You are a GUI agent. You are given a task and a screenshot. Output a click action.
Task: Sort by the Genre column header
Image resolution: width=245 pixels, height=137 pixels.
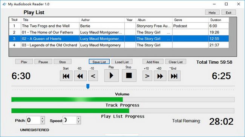[190, 20]
